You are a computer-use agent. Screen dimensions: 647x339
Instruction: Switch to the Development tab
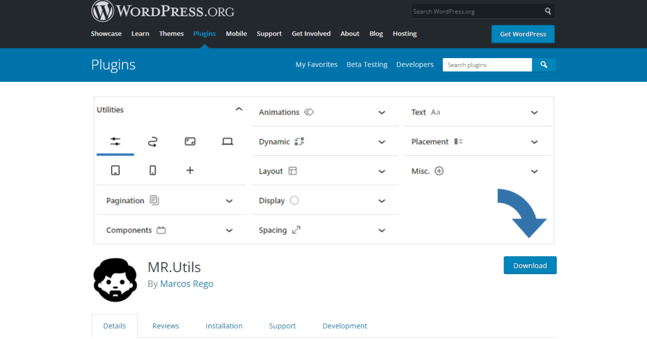tap(345, 326)
